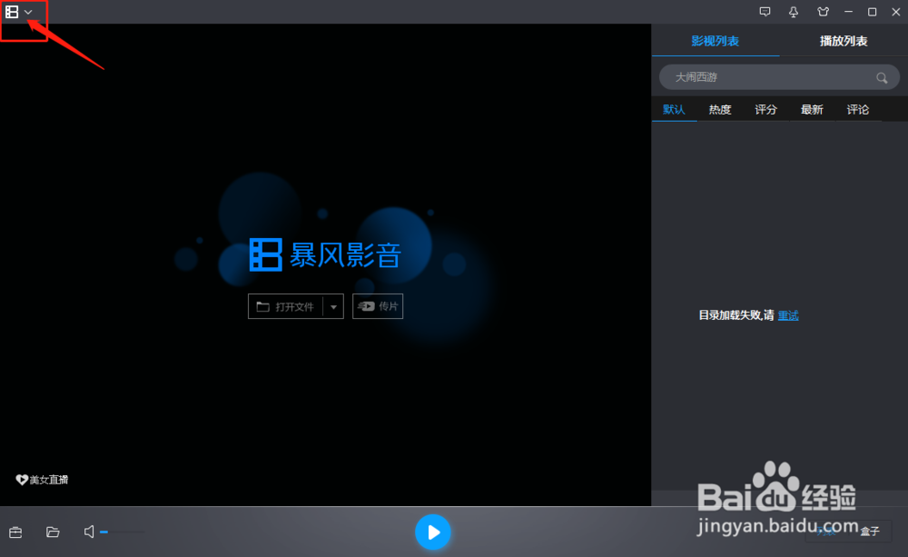This screenshot has width=908, height=557.
Task: Adjust the volume slider
Action: pyautogui.click(x=123, y=532)
